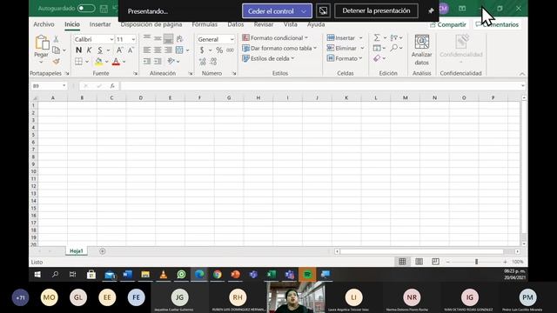Screen dimensions: 557x313
Task: Open the font color dropdown arrow
Action: (x=124, y=62)
